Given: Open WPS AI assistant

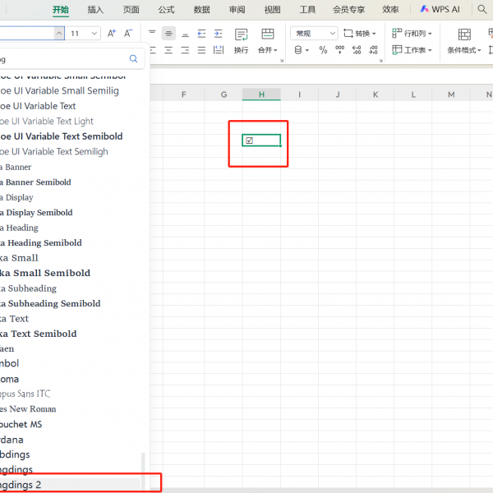Looking at the screenshot, I should [x=440, y=9].
